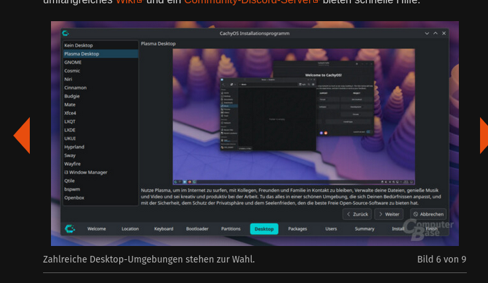Click the Abbrechen button
Screen dimensions: 488x283
tap(428, 214)
